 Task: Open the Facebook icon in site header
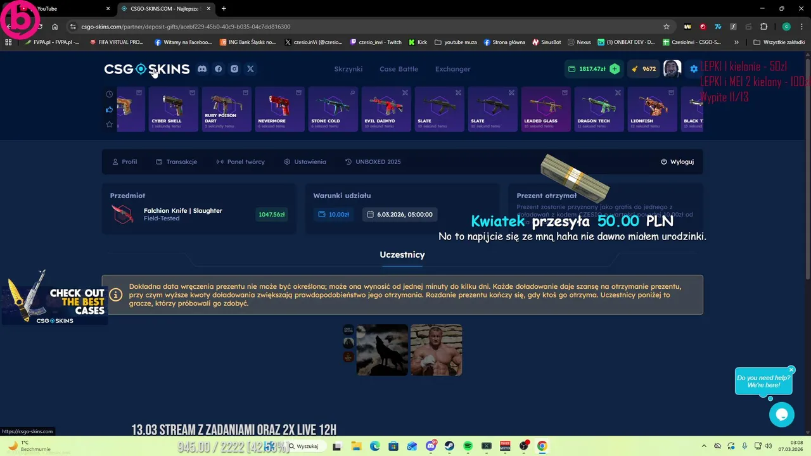(x=219, y=69)
